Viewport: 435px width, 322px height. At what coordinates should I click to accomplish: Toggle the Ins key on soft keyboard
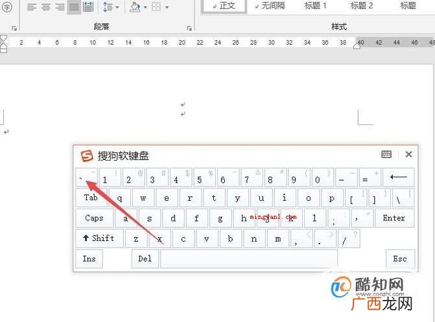click(x=89, y=259)
